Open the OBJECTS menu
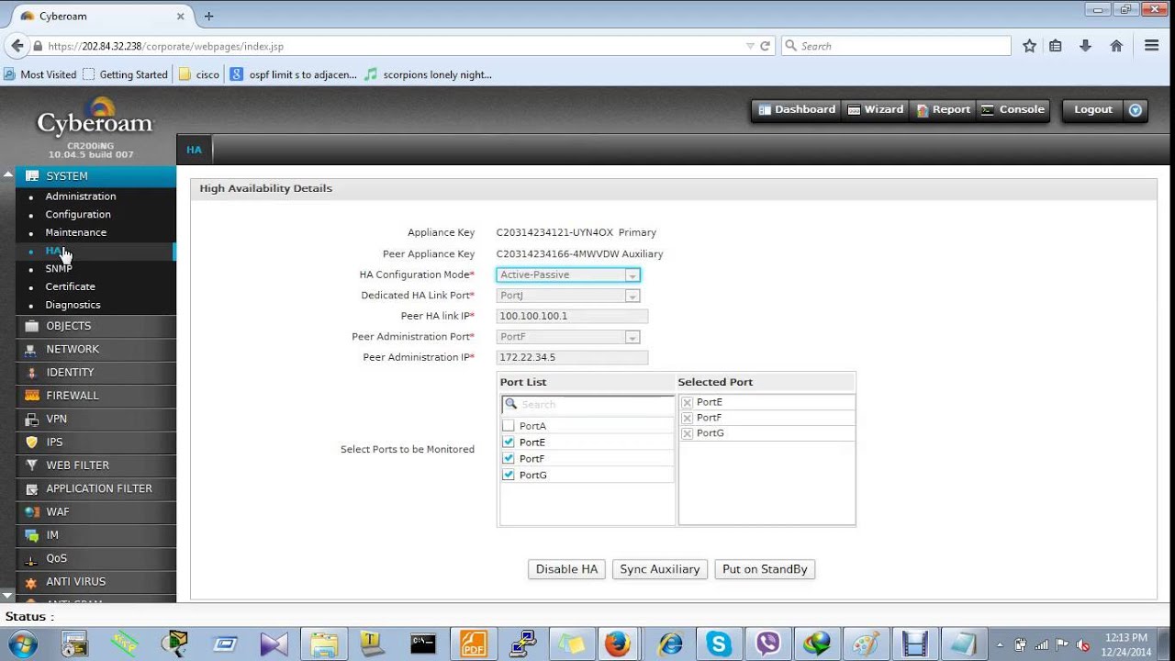Image resolution: width=1175 pixels, height=661 pixels. (95, 326)
